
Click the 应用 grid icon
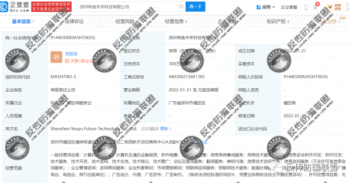click(x=258, y=7)
